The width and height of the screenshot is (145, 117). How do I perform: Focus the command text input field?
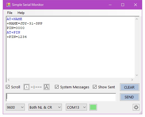point(61,97)
